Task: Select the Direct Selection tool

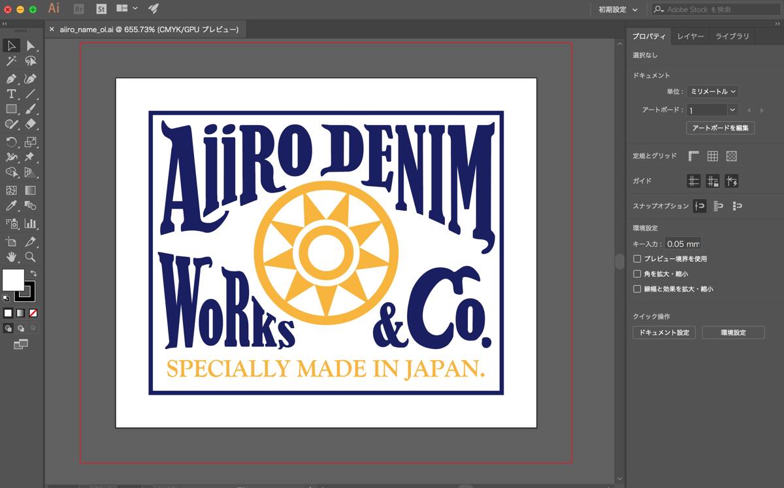Action: tap(30, 46)
